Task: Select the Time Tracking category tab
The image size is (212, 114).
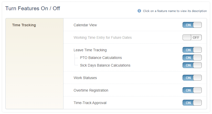Action: tap(24, 25)
